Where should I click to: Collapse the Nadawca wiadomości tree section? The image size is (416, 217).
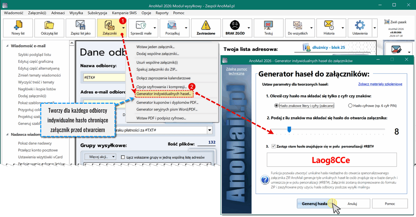click(7, 135)
